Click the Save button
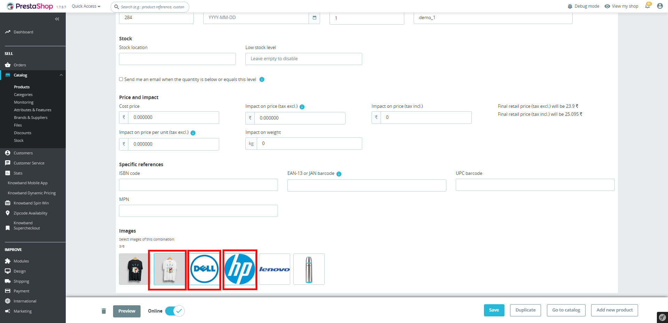Viewport: 668px width, 323px height. [494, 310]
